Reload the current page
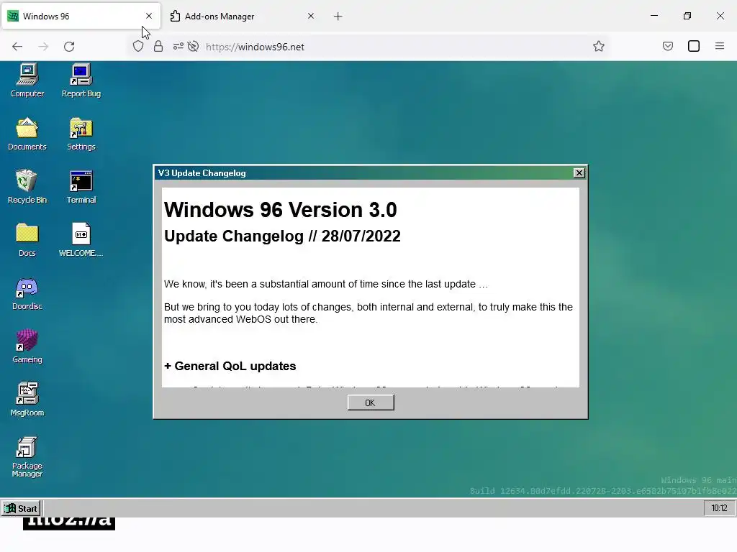This screenshot has width=737, height=552. pos(69,47)
